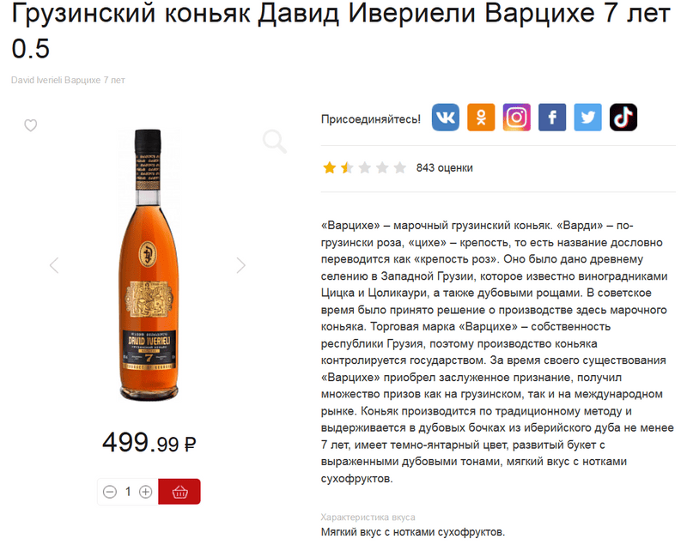Select the third rating star
The image size is (687, 557).
(x=364, y=167)
